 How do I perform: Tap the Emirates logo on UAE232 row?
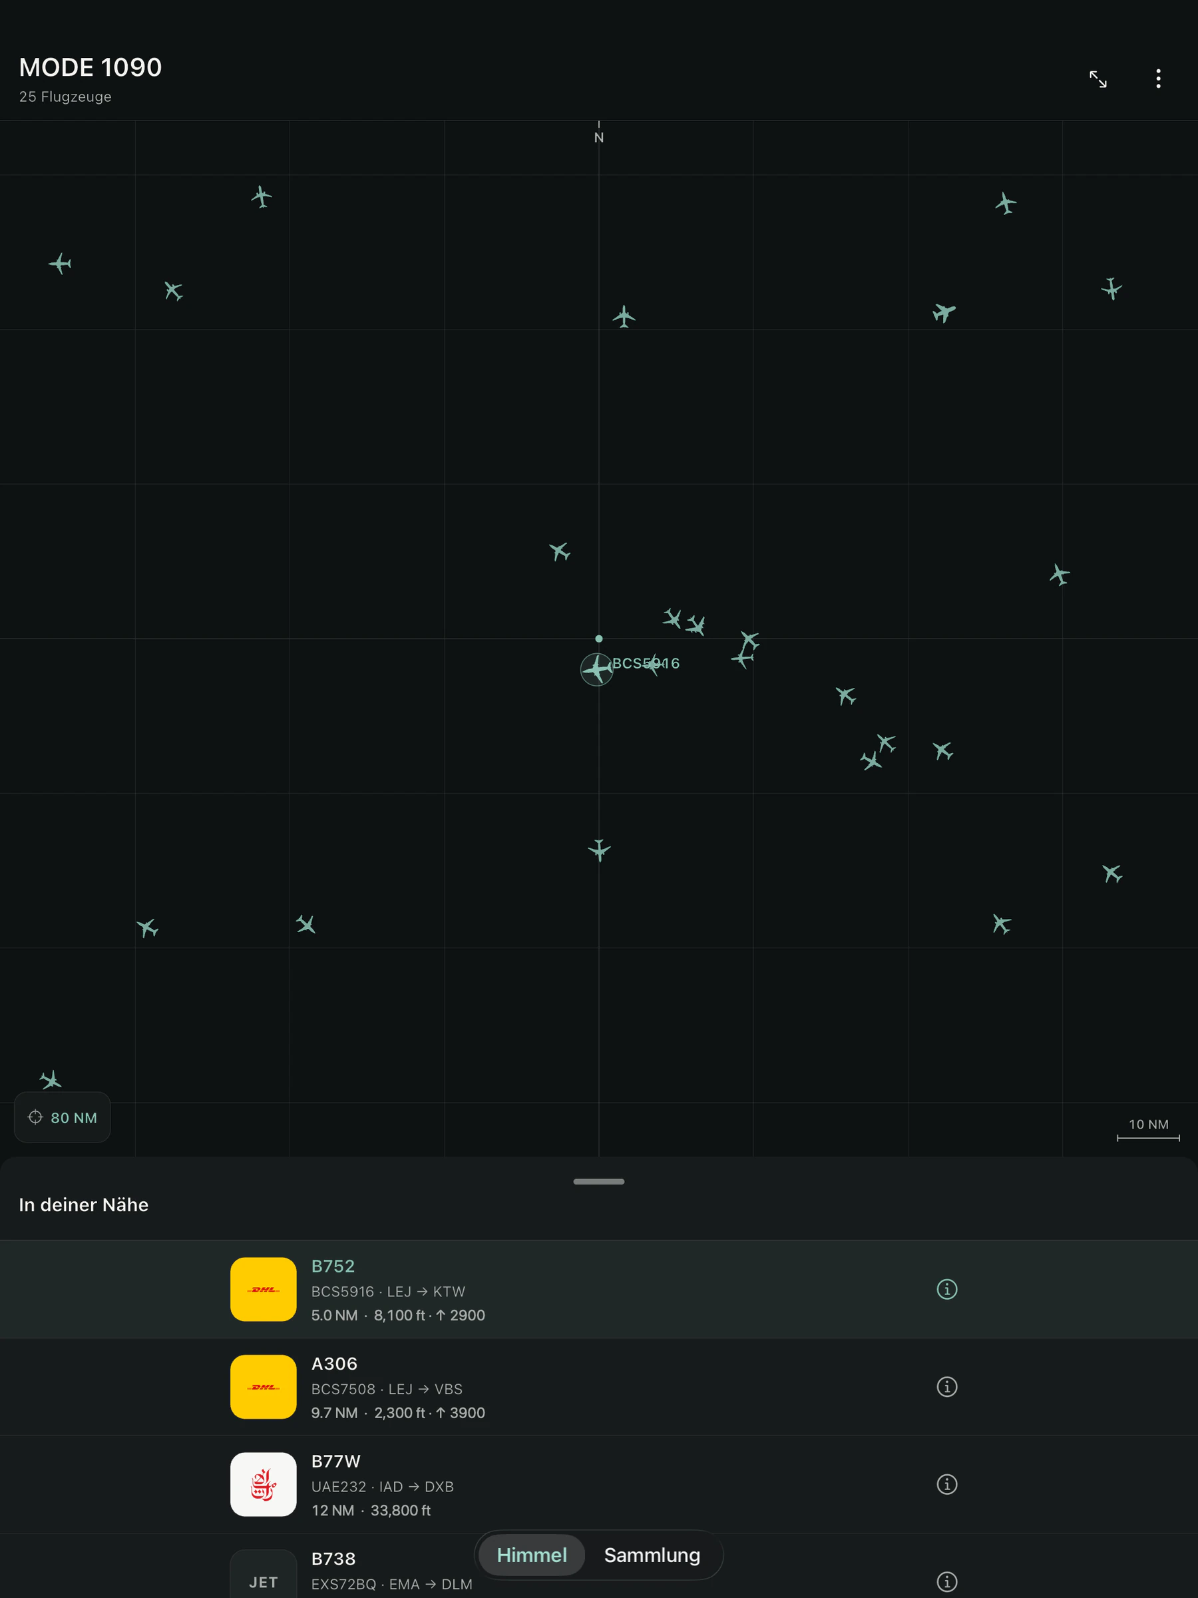pos(264,1484)
